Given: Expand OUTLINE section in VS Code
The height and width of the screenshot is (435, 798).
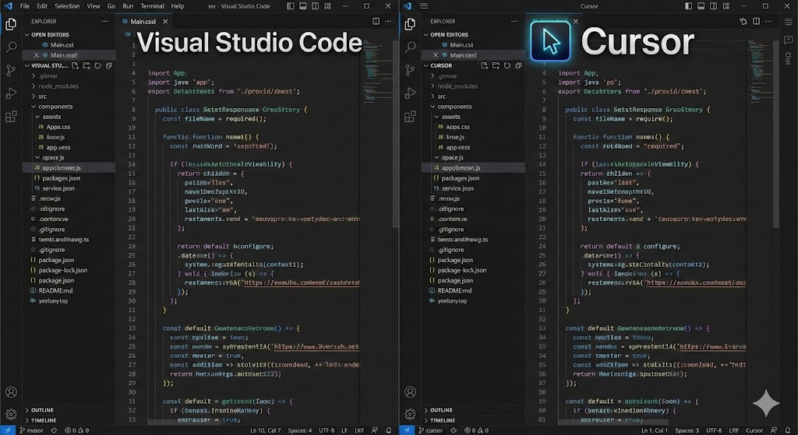Looking at the screenshot, I should (69, 410).
